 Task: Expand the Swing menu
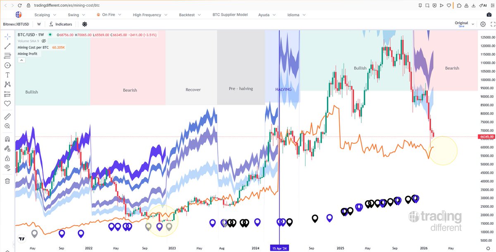76,14
